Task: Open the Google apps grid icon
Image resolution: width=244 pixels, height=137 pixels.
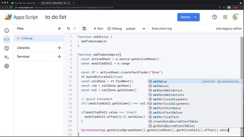Action: coord(225,17)
